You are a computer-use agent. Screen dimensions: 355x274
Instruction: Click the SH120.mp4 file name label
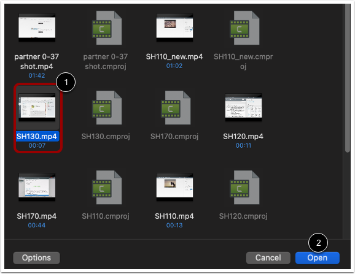click(243, 137)
